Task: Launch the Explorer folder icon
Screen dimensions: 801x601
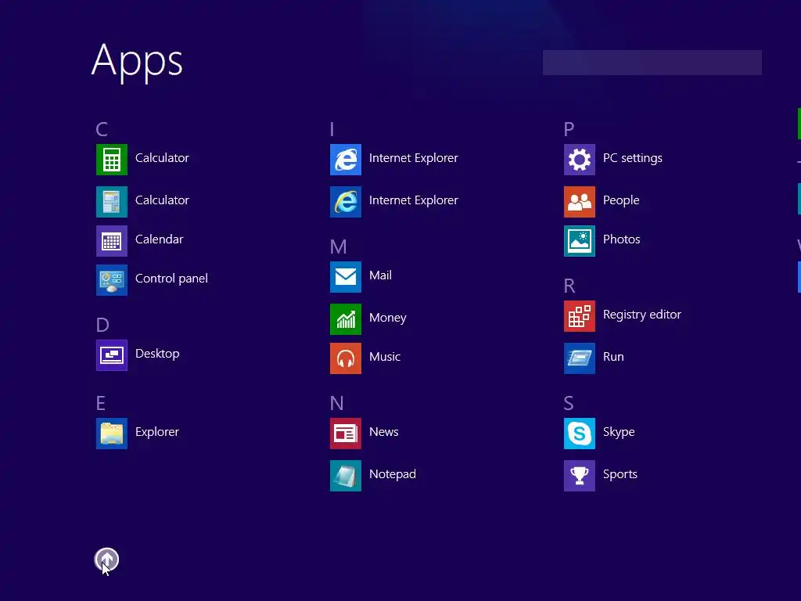Action: [x=111, y=434]
